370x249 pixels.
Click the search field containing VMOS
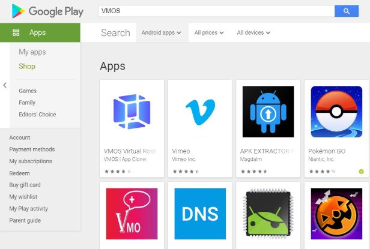[216, 11]
